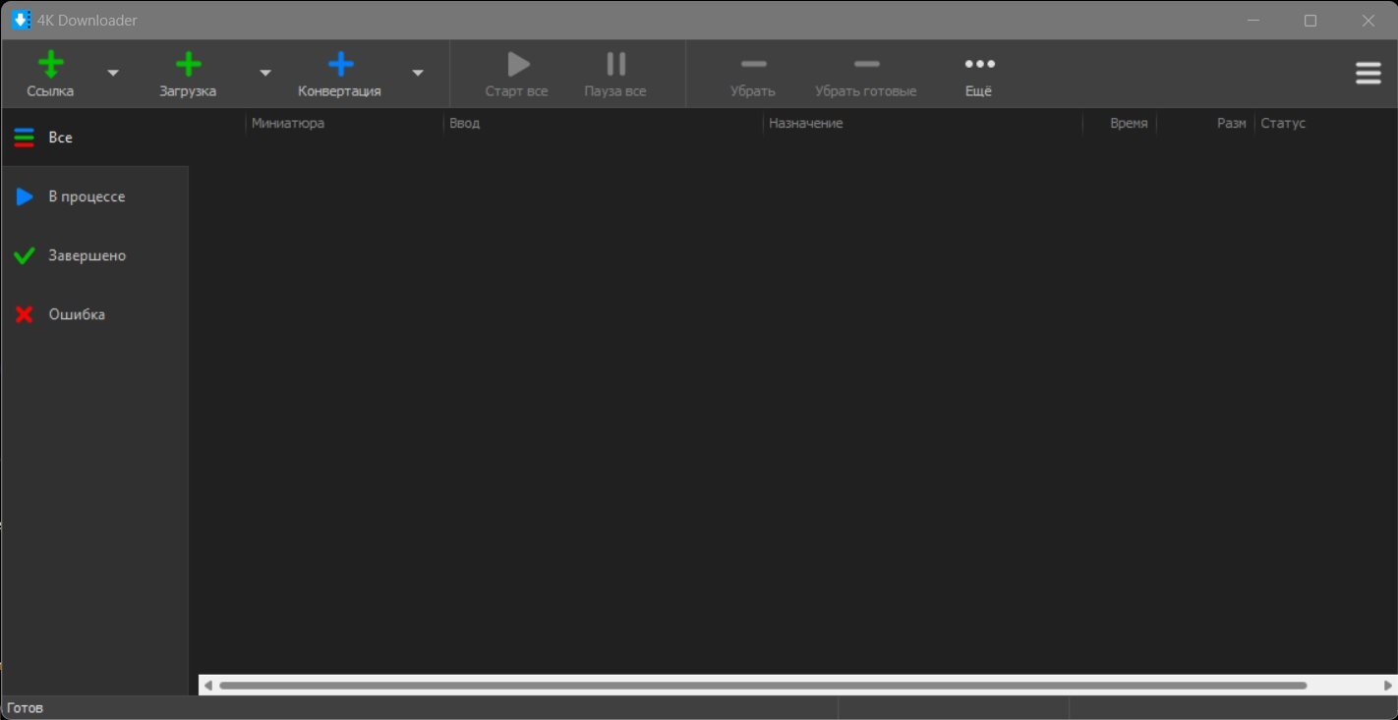Image resolution: width=1398 pixels, height=720 pixels.
Task: Show the Ошибка items filter
Action: point(94,314)
